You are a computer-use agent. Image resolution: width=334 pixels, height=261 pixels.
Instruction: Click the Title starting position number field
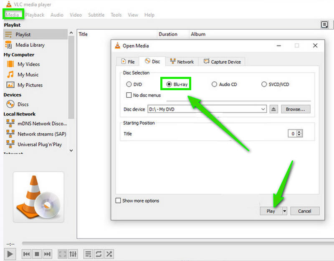293,134
